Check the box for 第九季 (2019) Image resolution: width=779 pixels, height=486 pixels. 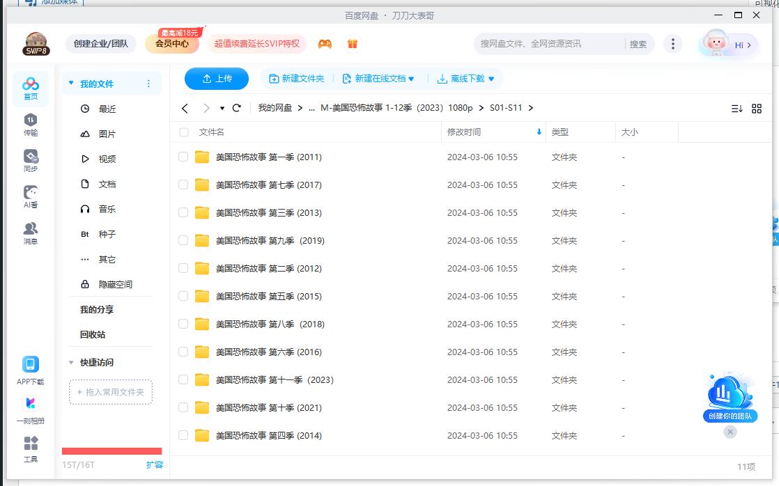(183, 240)
